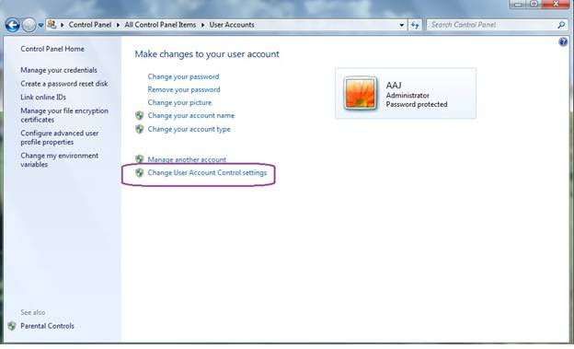Click Change your account type link
The height and width of the screenshot is (349, 574).
(189, 129)
